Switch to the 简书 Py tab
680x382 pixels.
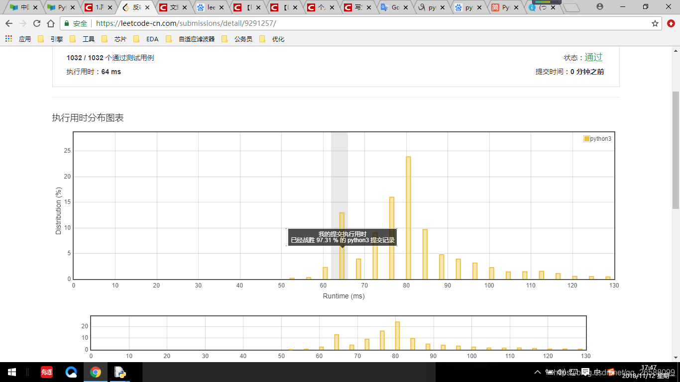(x=504, y=7)
